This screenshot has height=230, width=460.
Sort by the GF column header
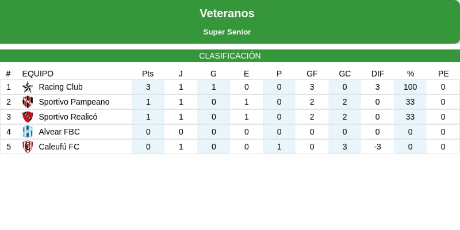(x=312, y=74)
